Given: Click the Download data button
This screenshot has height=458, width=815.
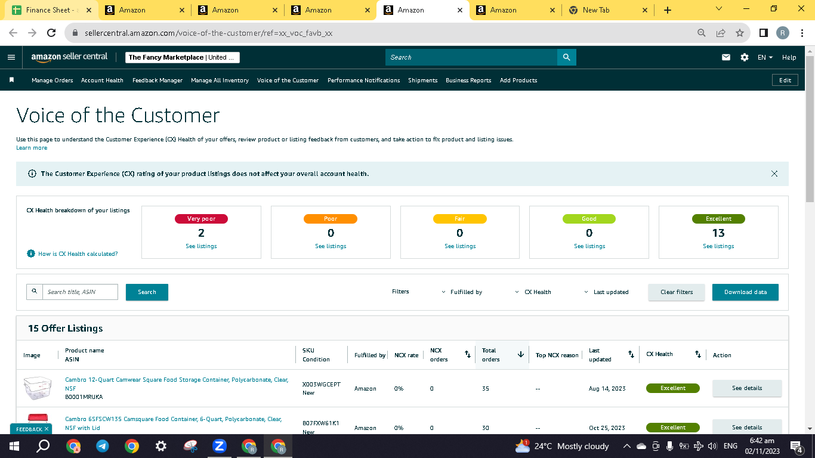Looking at the screenshot, I should click(745, 292).
